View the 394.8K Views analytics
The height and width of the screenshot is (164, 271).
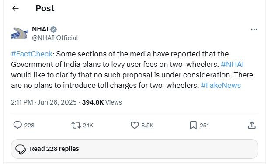(x=102, y=102)
